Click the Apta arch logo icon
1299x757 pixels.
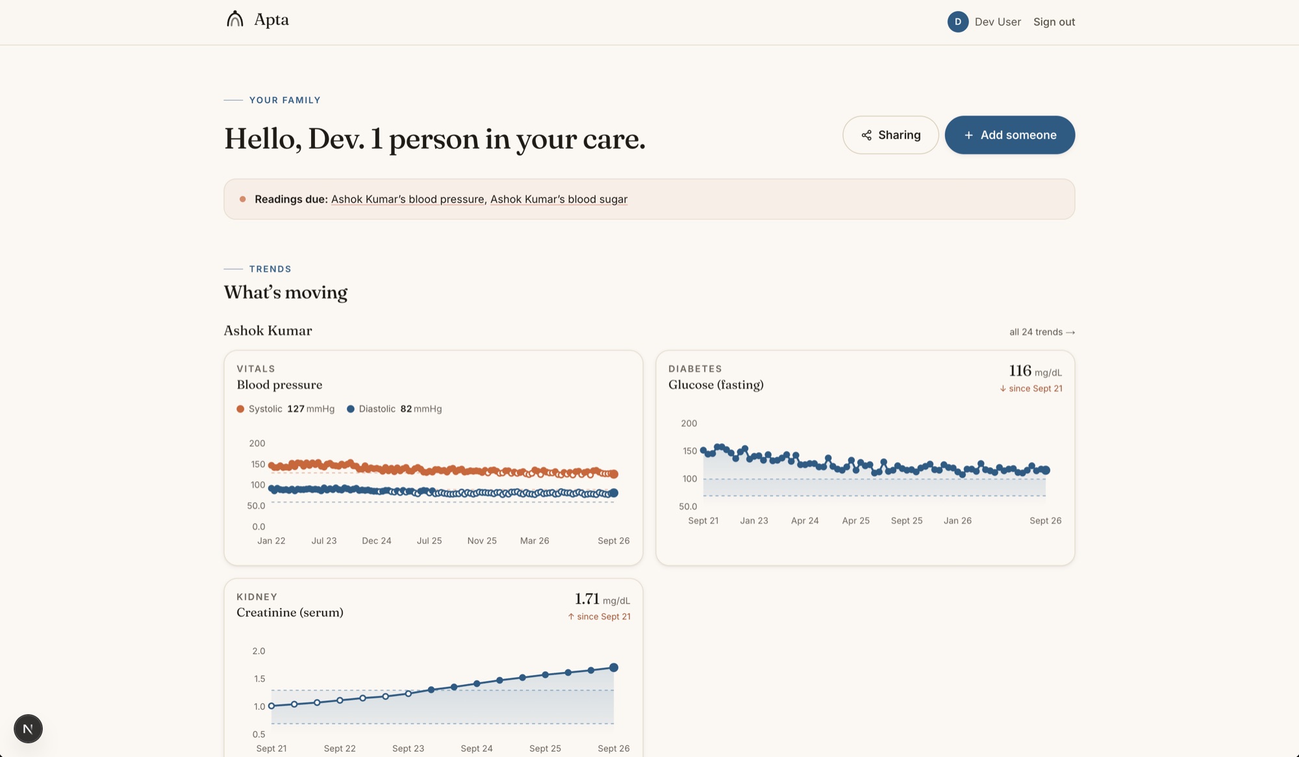[x=235, y=19]
